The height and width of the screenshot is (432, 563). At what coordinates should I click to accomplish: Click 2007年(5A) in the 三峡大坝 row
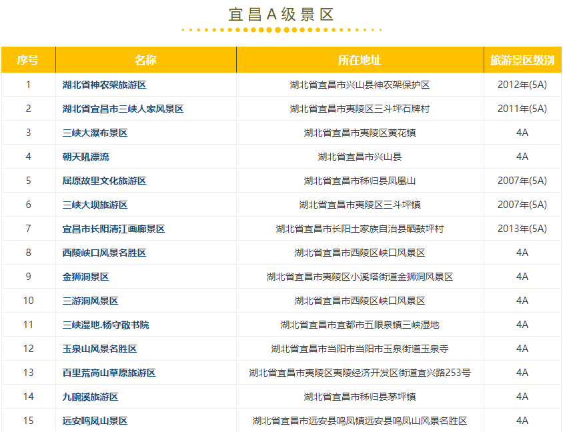(522, 205)
